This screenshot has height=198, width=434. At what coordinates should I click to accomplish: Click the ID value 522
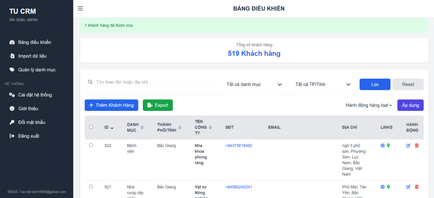pos(108,146)
